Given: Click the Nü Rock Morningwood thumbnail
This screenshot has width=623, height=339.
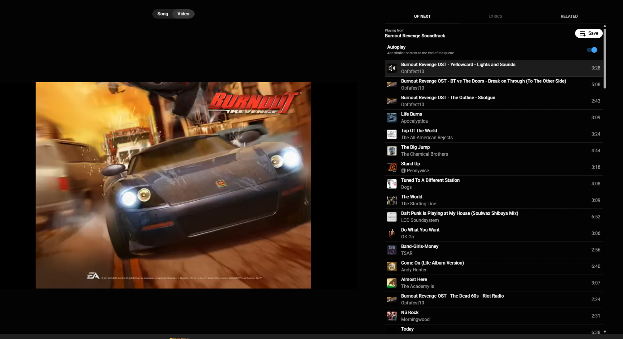Looking at the screenshot, I should tap(392, 316).
